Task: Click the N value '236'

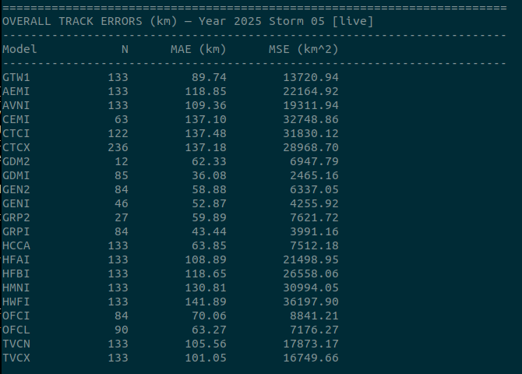Action: pyautogui.click(x=118, y=147)
